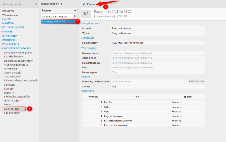Click the Priorytet column header
226x142 pixels.
[x=93, y=97]
